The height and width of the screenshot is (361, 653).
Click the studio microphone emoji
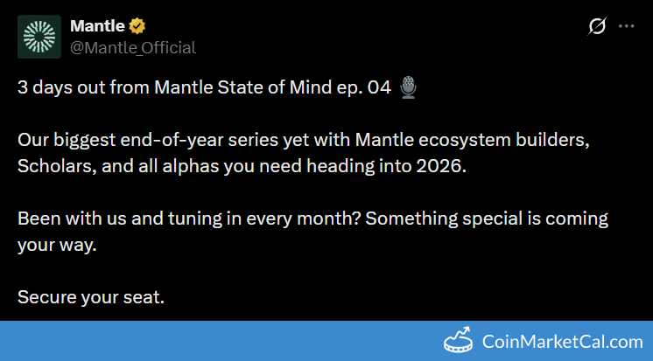(408, 87)
